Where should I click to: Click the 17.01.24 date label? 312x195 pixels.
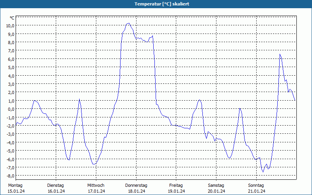coord(96,191)
